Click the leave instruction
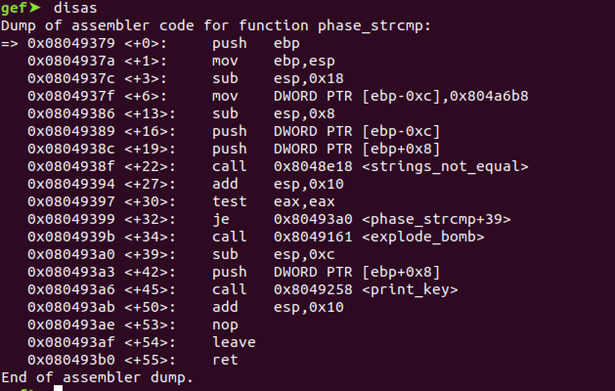This screenshot has height=391, width=615. click(x=234, y=342)
